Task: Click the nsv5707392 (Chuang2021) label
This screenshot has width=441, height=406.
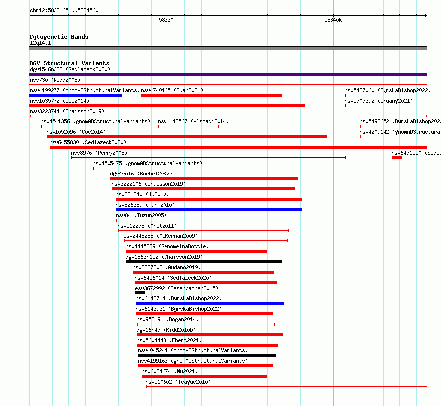Action: coord(379,101)
